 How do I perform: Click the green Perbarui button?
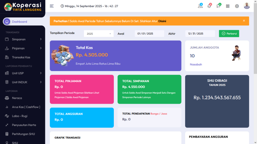(229, 34)
